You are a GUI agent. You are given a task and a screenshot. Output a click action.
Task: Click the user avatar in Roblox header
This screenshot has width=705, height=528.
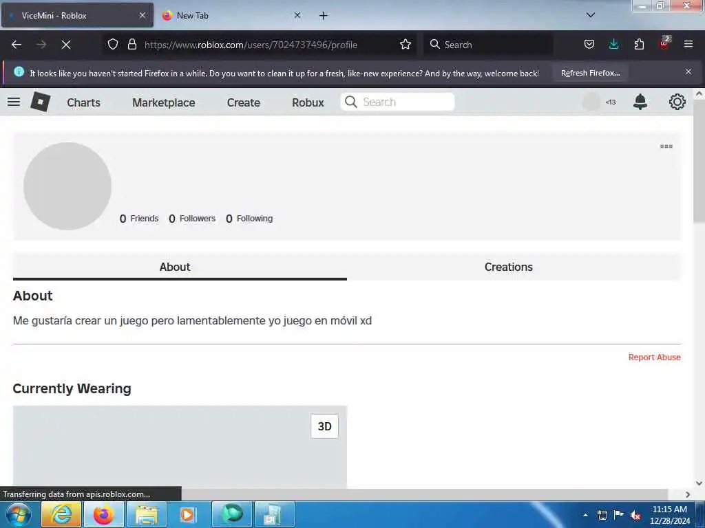pos(591,102)
